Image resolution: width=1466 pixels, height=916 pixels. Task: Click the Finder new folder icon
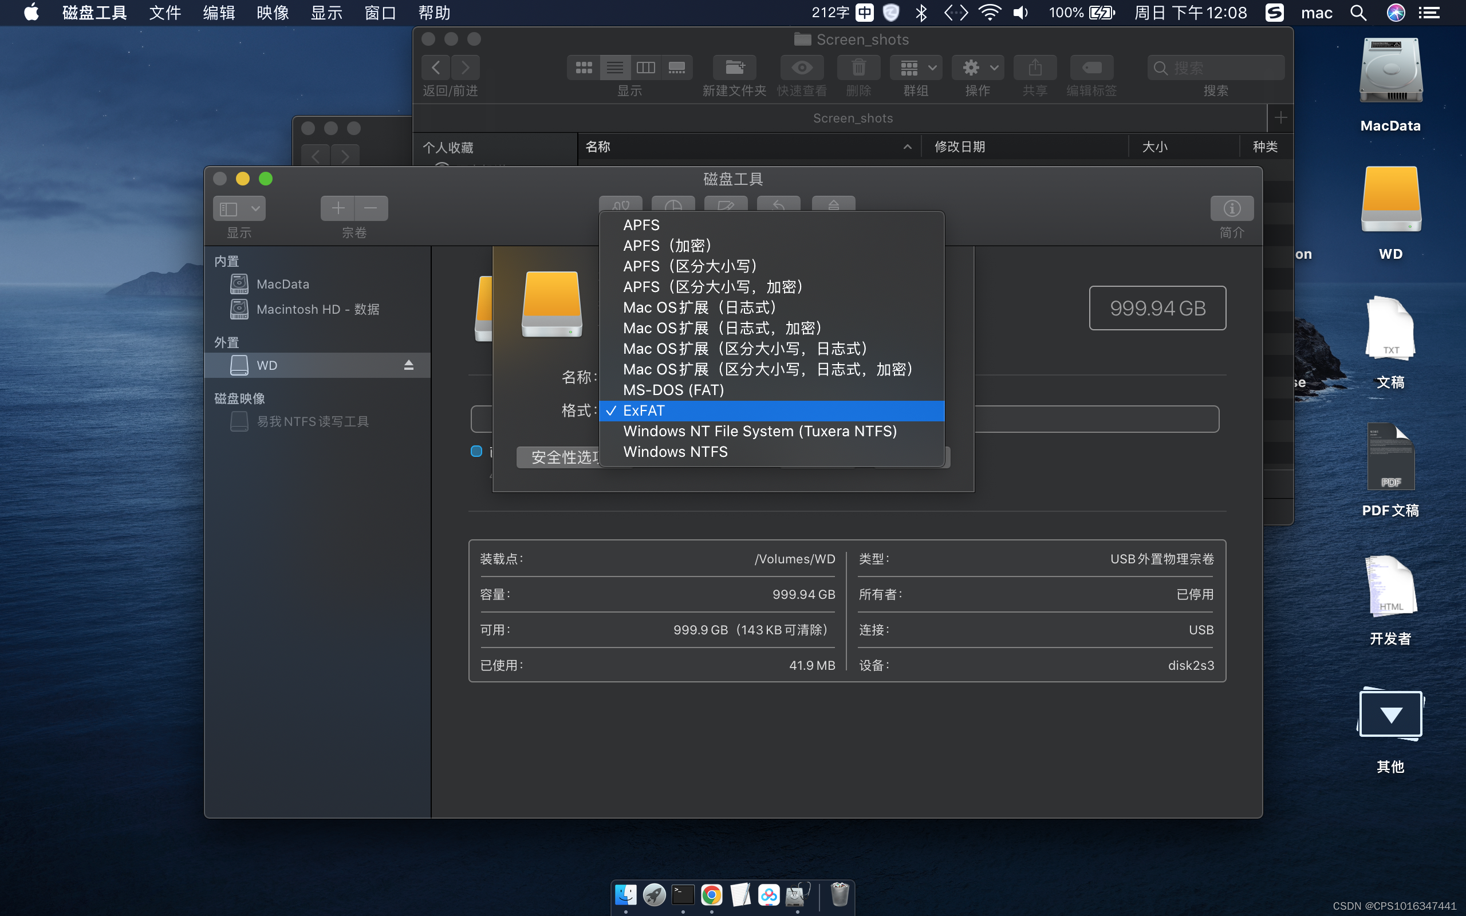click(734, 68)
